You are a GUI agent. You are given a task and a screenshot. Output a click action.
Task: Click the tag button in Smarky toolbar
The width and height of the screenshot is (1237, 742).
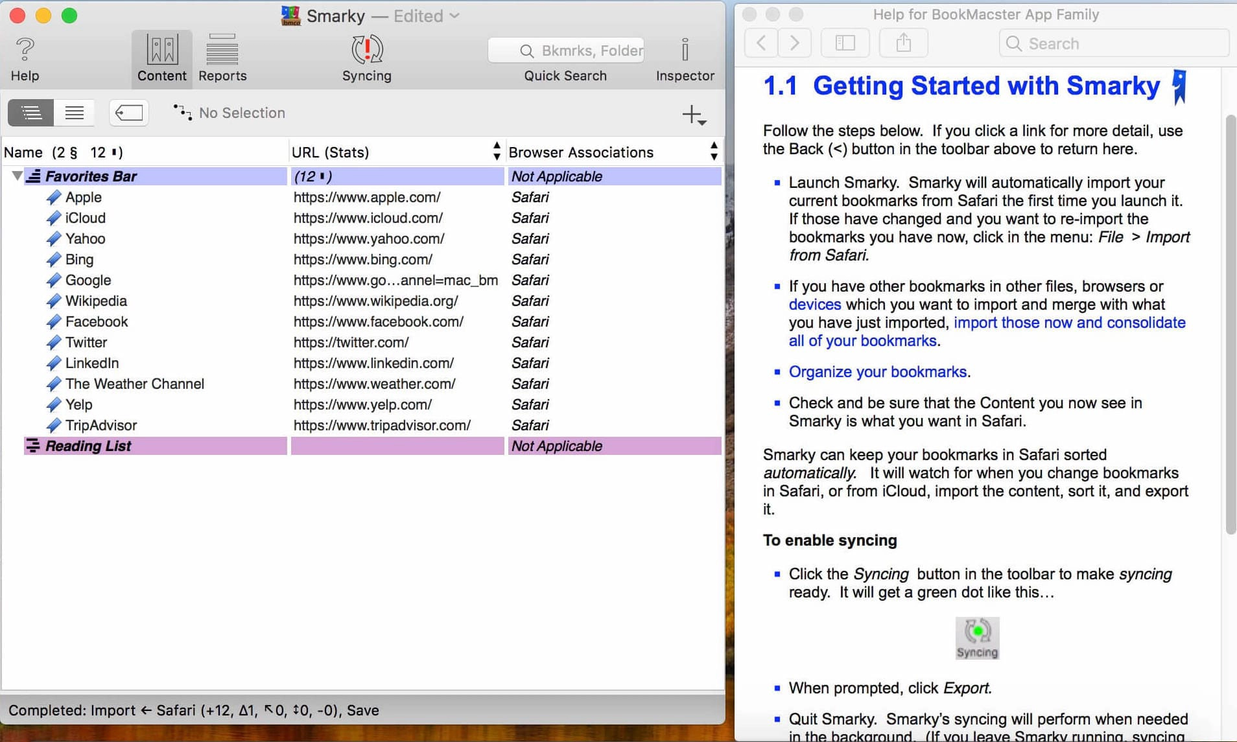[x=129, y=113]
